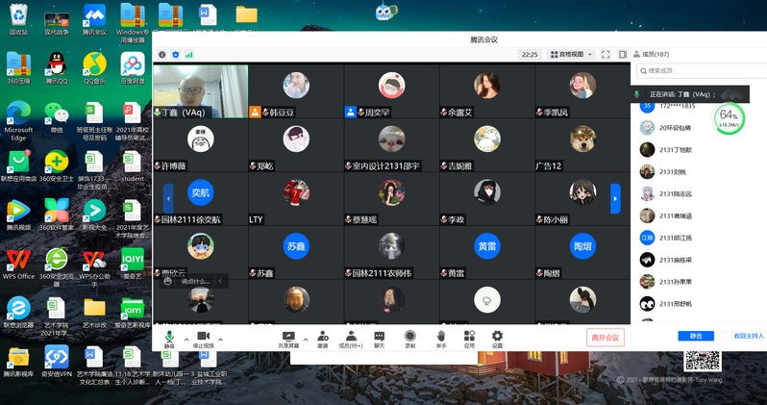
Task: Click the meeting info icon in title bar
Action: (x=161, y=55)
